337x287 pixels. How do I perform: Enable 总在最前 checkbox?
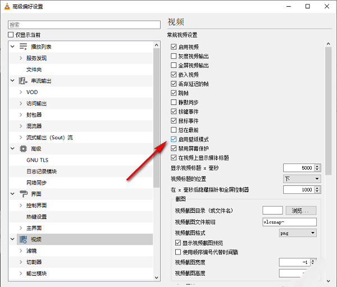(174, 130)
